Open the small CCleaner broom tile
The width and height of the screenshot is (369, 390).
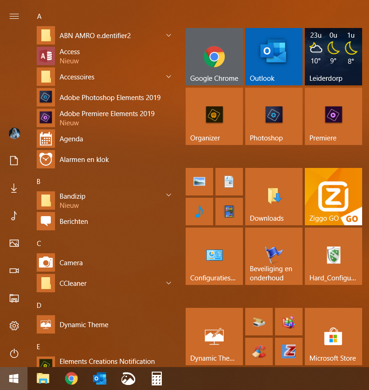[259, 351]
